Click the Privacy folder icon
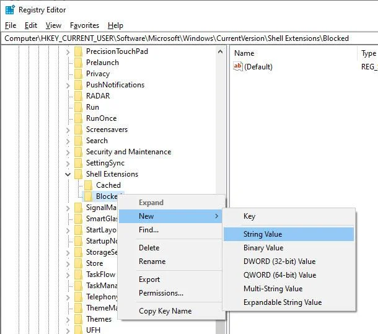The width and height of the screenshot is (378, 334). click(x=78, y=74)
